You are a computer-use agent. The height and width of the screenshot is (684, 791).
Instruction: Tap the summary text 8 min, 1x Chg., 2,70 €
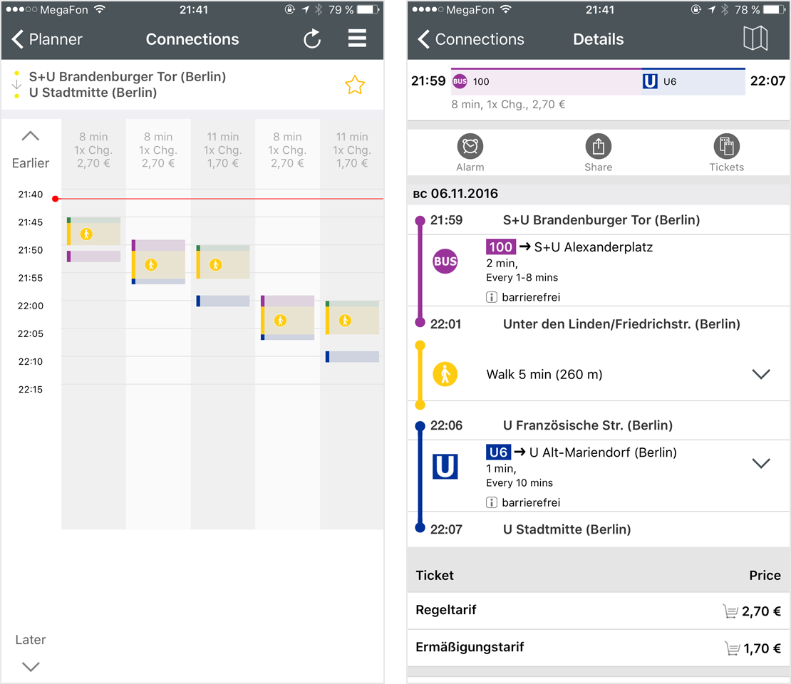[x=508, y=105]
